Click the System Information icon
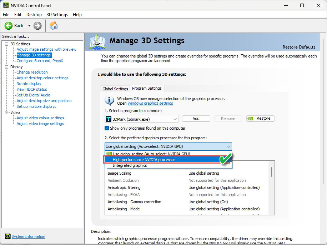Image resolution: width=327 pixels, height=245 pixels. coord(8,236)
